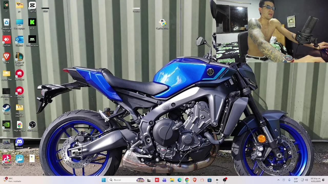Screen dimensions: 328x184
Task: Select the 'Hoja de vida' Chrome file
Action: (19, 126)
